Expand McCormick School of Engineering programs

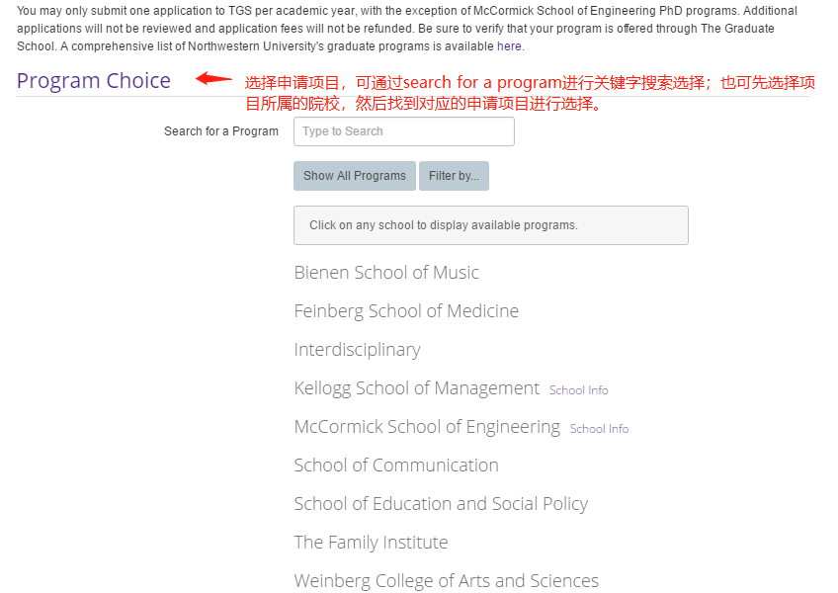click(427, 426)
